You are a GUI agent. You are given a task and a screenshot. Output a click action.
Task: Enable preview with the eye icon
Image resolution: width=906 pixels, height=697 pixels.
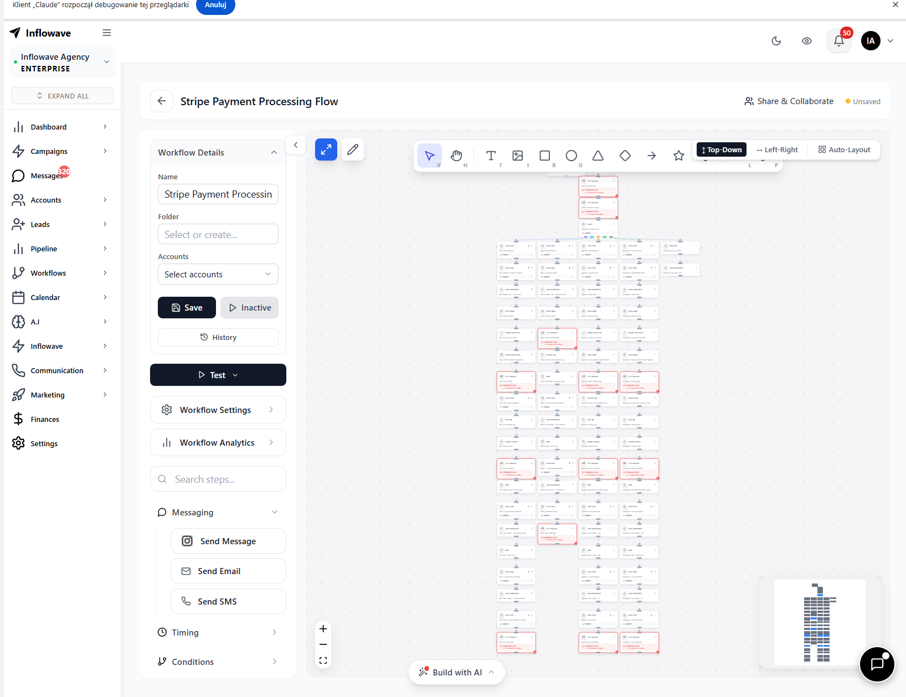(807, 41)
